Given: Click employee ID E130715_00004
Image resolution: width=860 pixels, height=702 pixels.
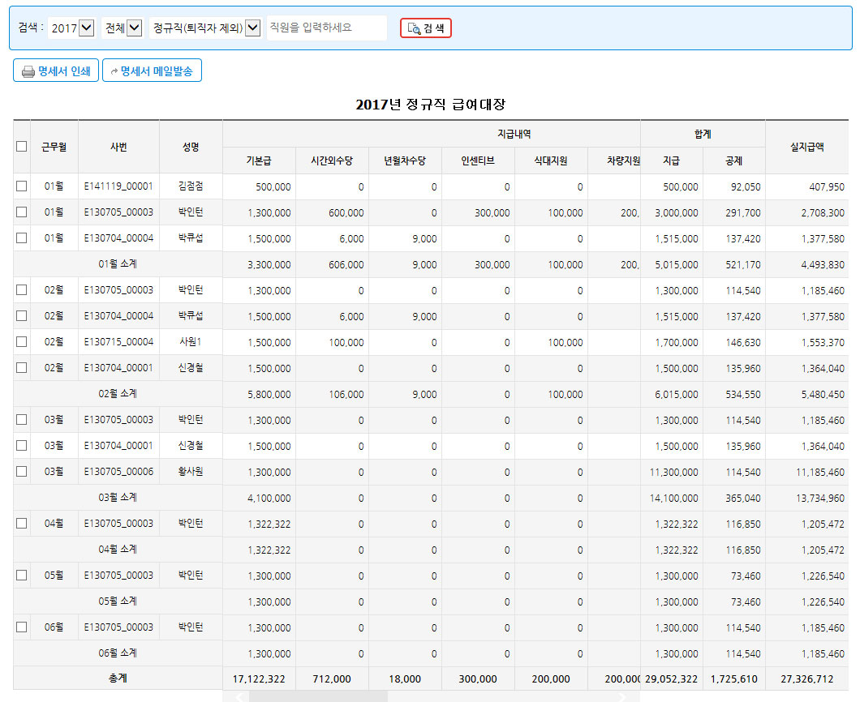Looking at the screenshot, I should tap(118, 341).
